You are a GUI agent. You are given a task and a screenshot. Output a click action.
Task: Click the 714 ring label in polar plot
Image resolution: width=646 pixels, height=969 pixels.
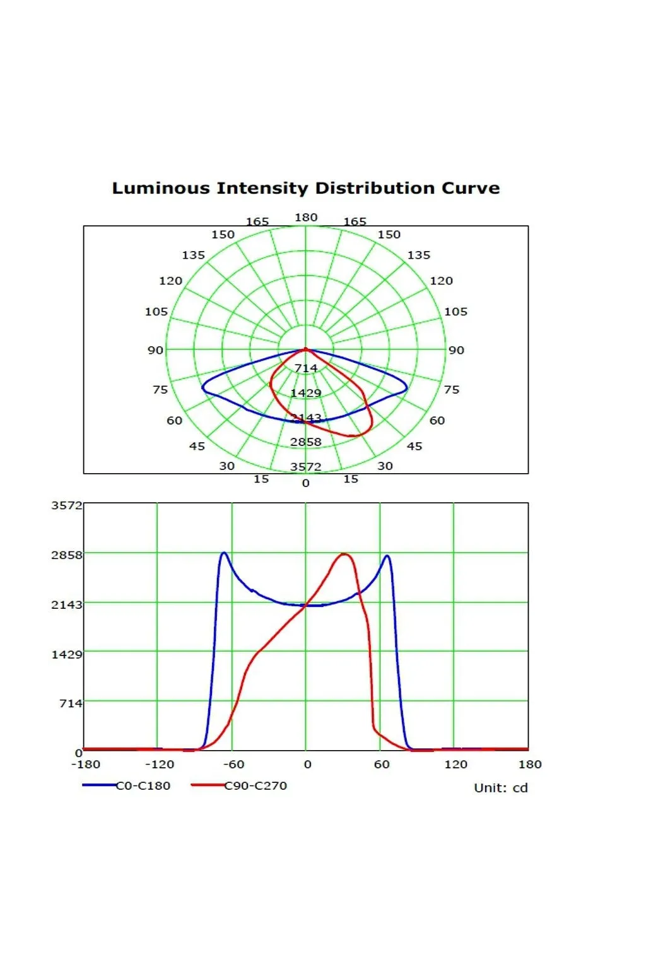(x=306, y=368)
